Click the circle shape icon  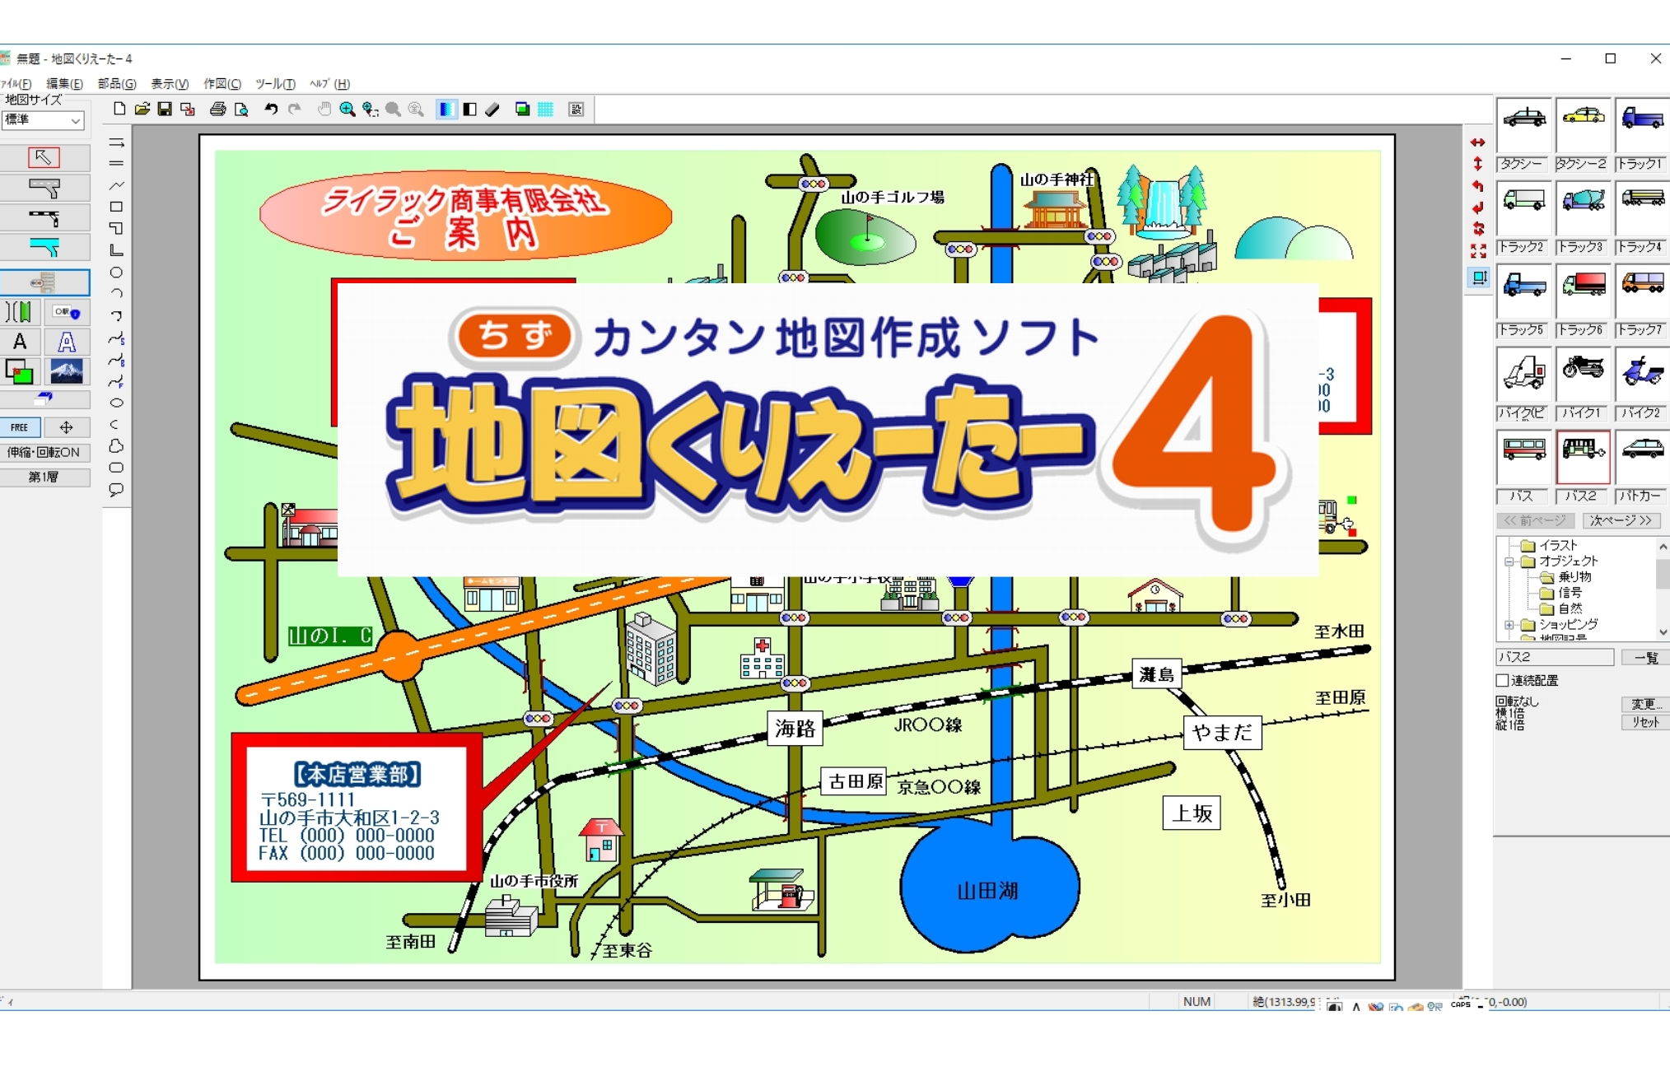[x=116, y=273]
